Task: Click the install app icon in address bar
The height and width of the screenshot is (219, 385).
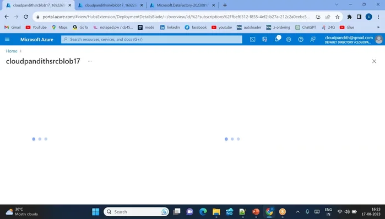Action: tap(318, 17)
